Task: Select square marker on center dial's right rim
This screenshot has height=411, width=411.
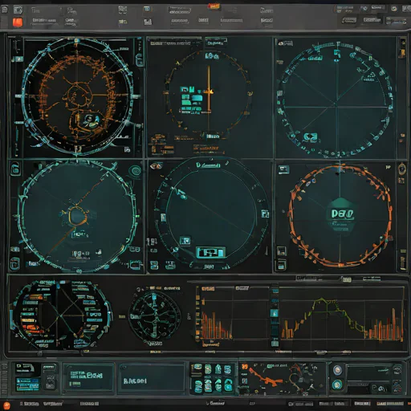Action: (x=265, y=214)
